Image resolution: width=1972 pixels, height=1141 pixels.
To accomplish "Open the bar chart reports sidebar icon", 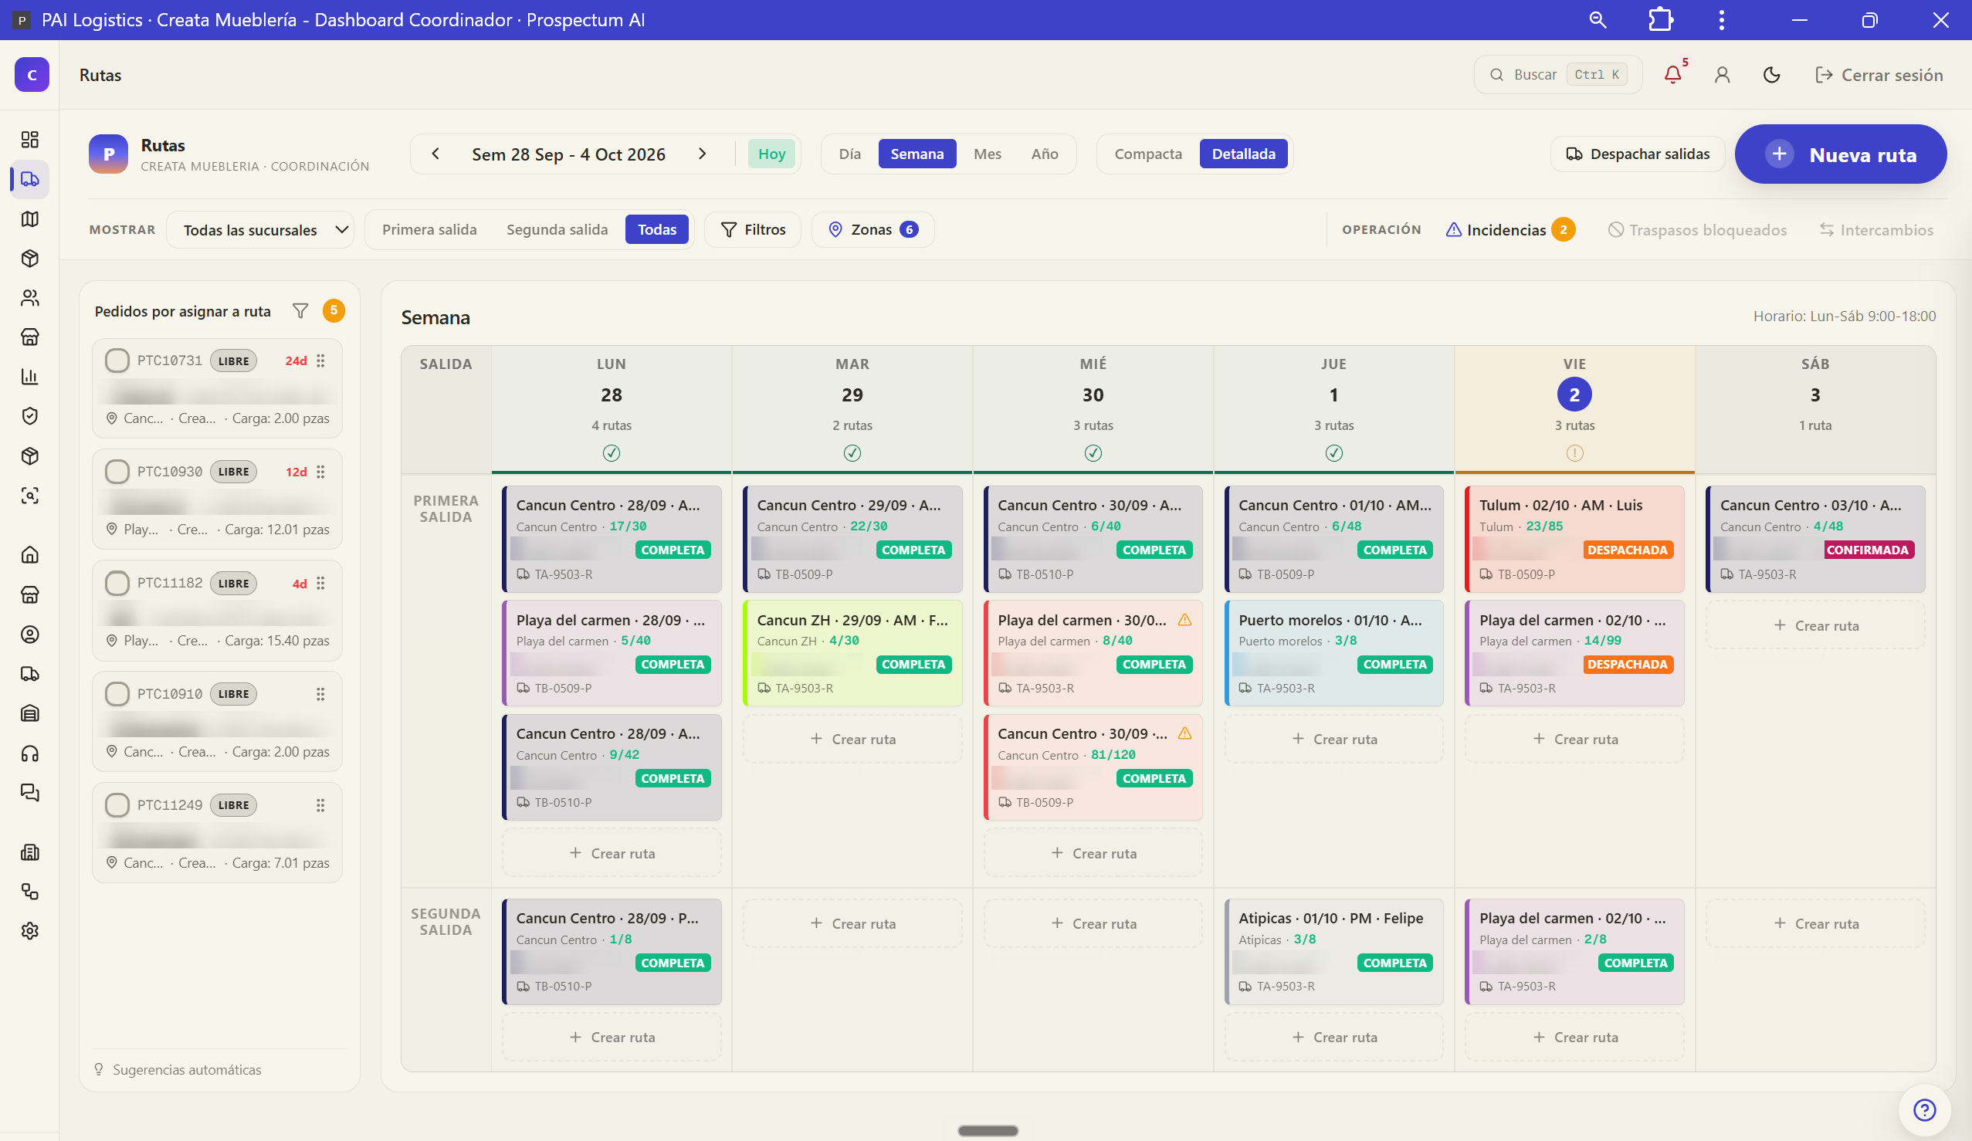I will point(30,377).
